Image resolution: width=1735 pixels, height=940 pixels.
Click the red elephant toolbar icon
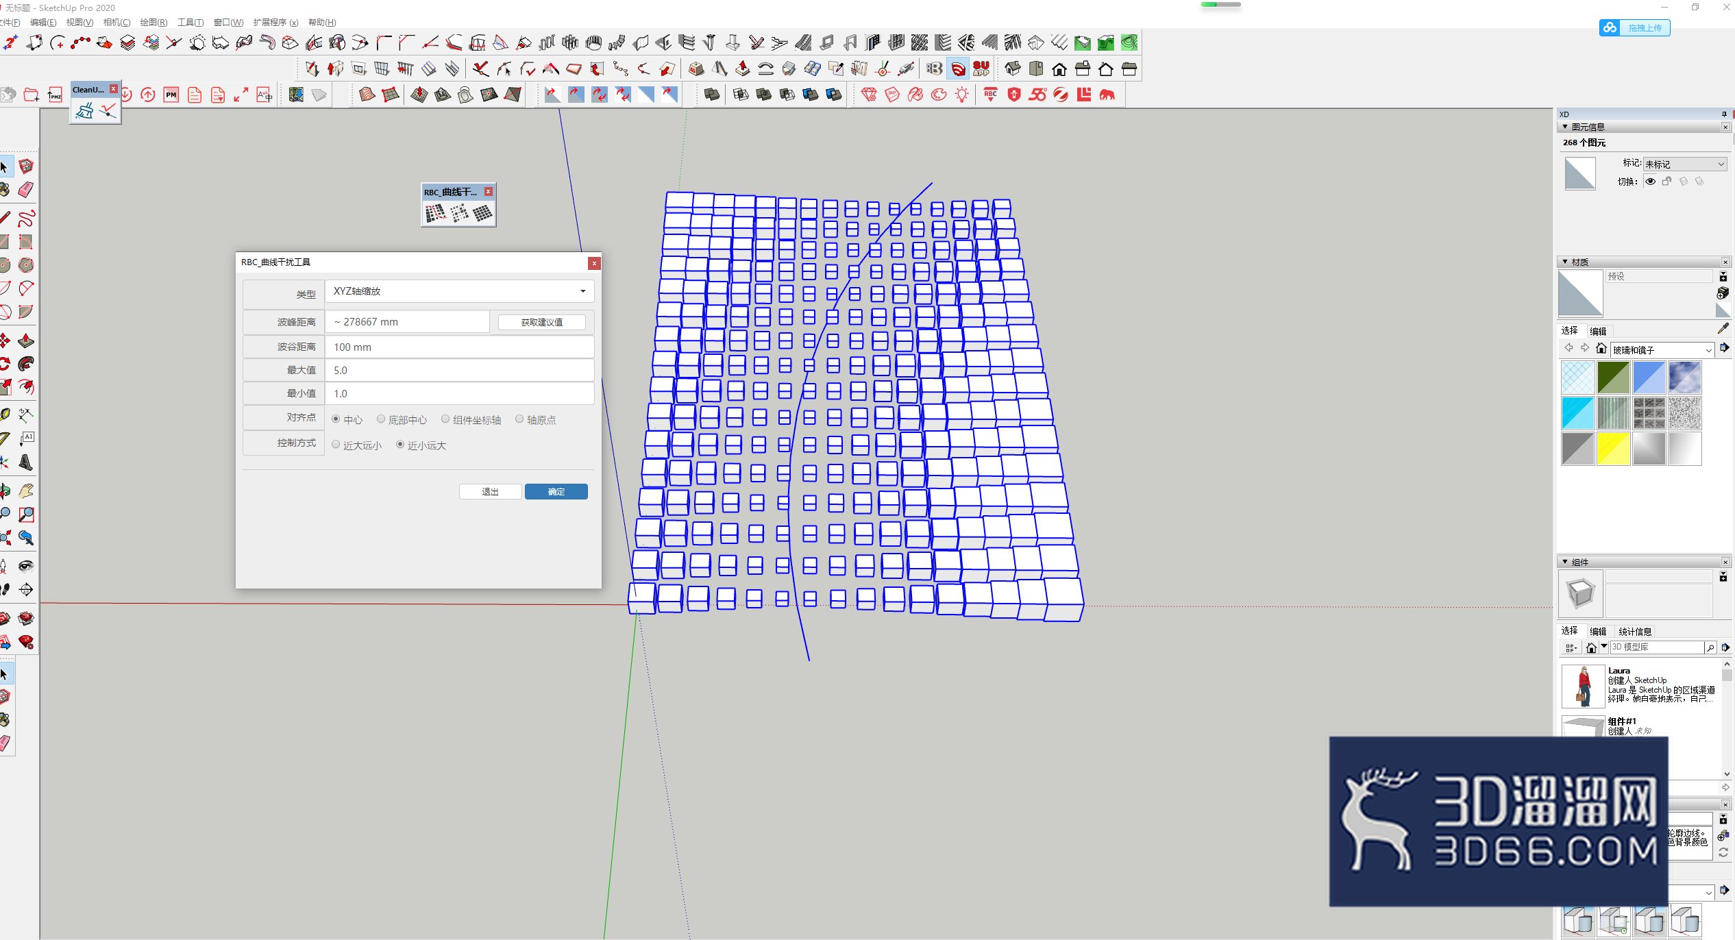coord(1107,95)
